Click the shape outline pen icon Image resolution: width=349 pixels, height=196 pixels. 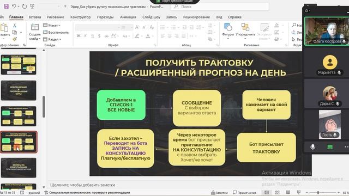click(277, 33)
